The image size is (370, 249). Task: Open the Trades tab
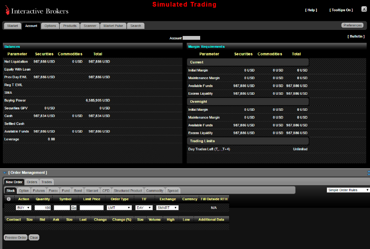46,182
